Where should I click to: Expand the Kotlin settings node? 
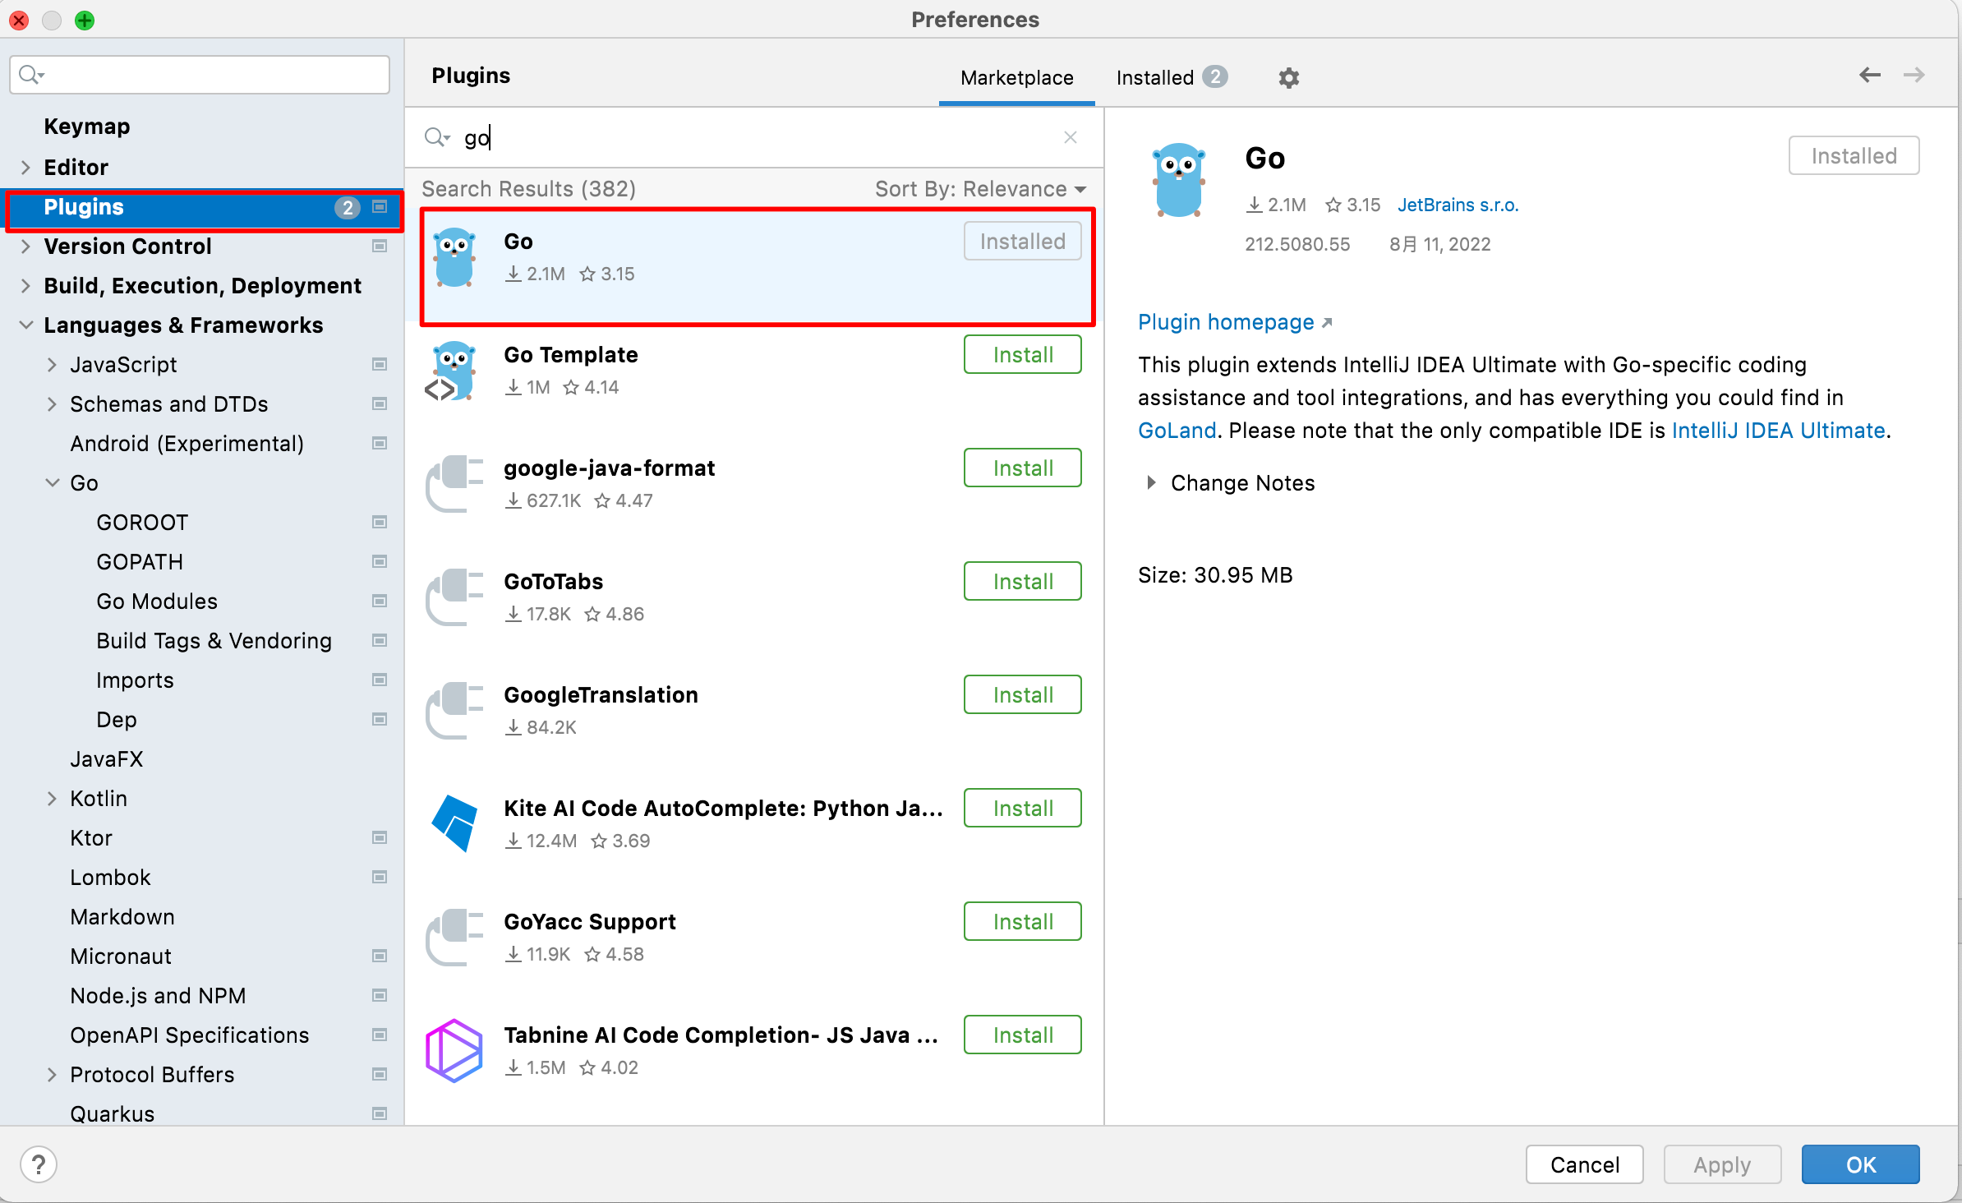52,799
